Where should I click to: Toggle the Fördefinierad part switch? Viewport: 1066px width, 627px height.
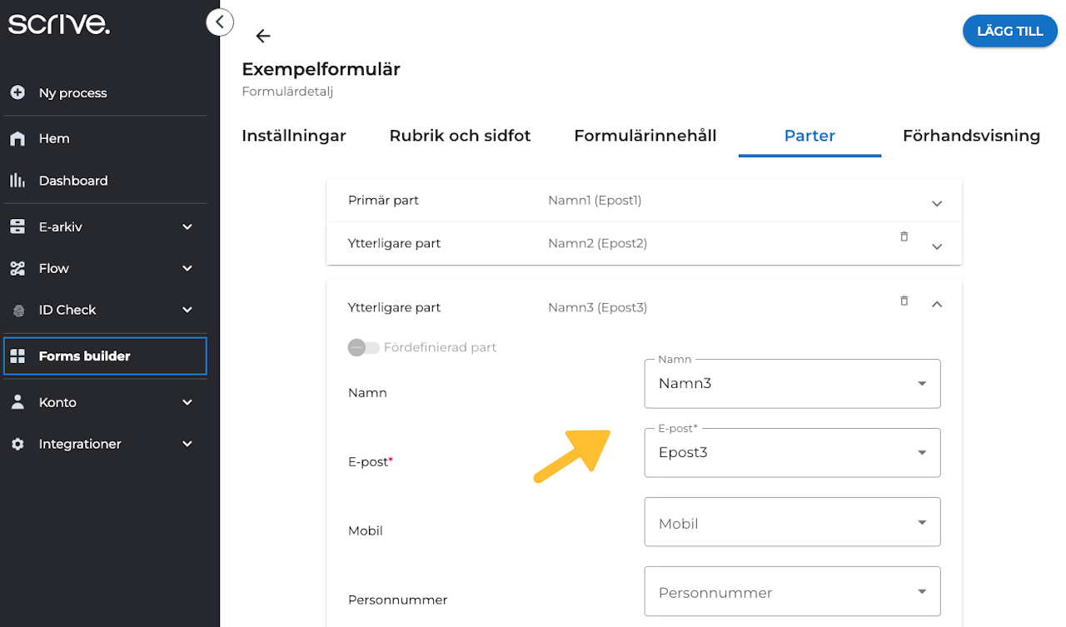point(364,347)
